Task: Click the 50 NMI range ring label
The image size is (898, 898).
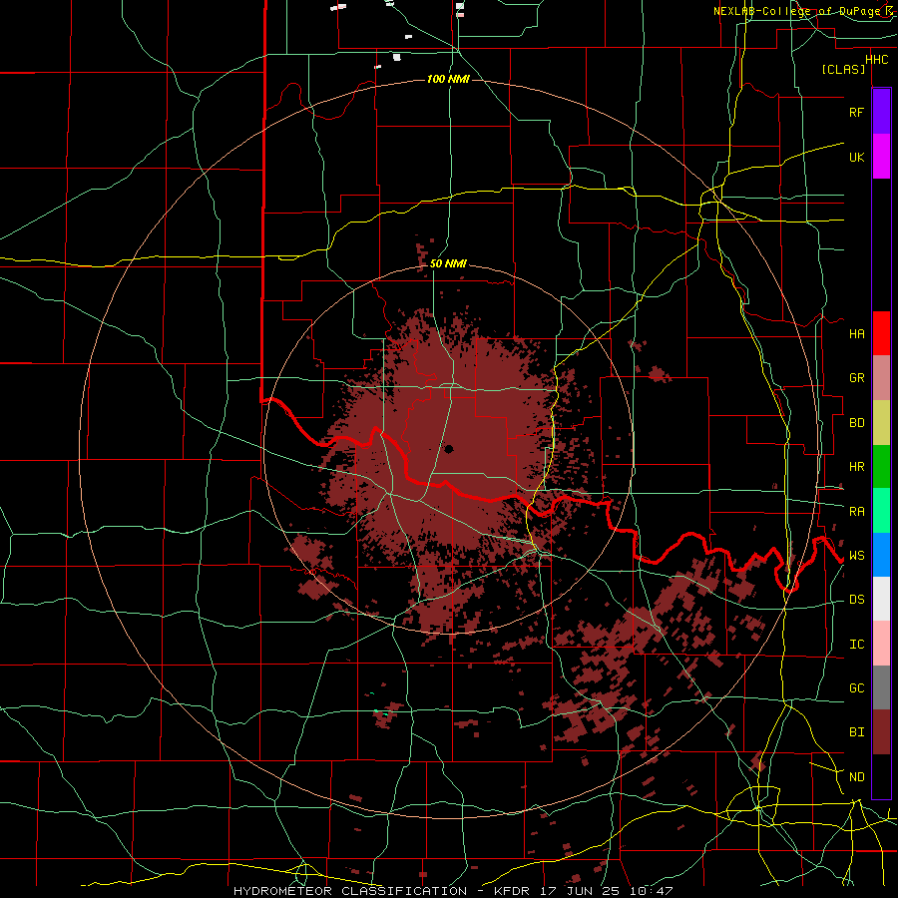Action: click(448, 263)
